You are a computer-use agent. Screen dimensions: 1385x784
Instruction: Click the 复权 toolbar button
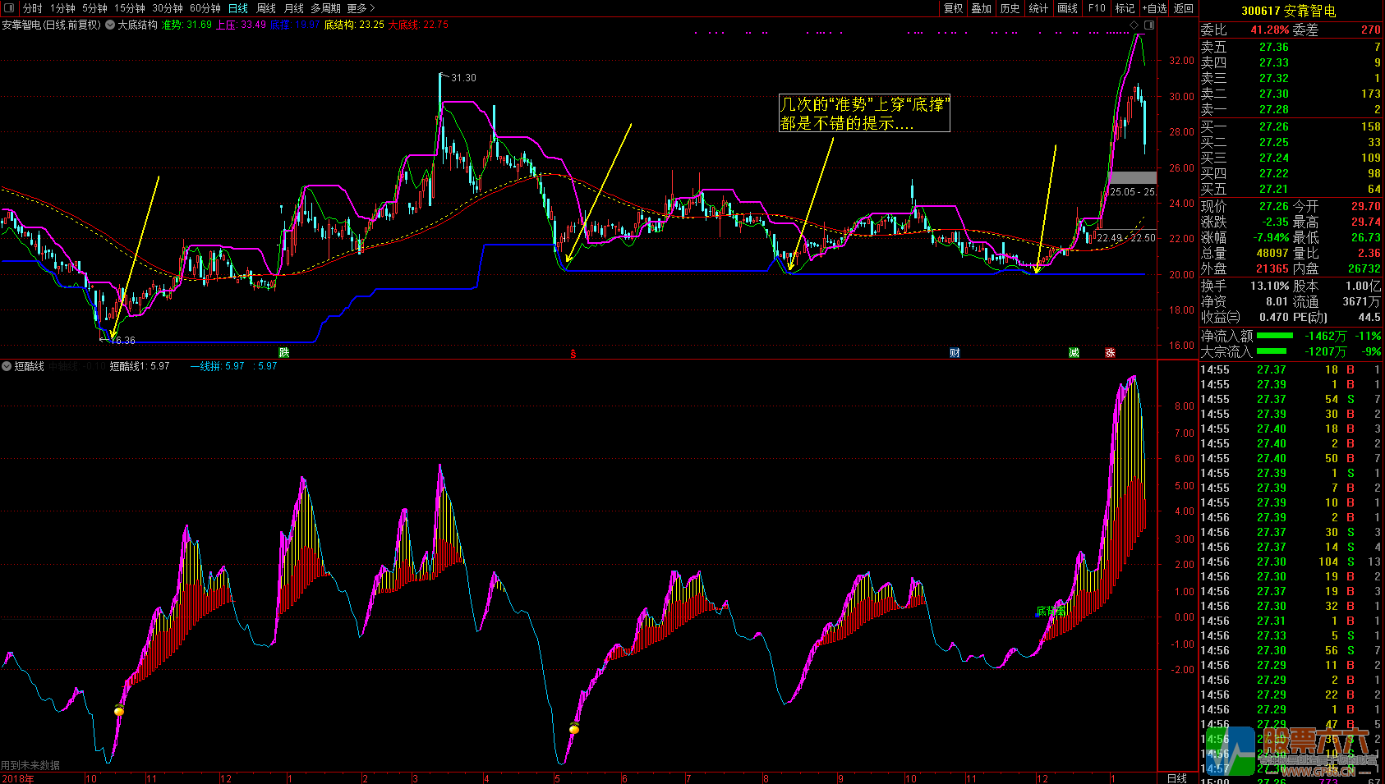point(953,8)
